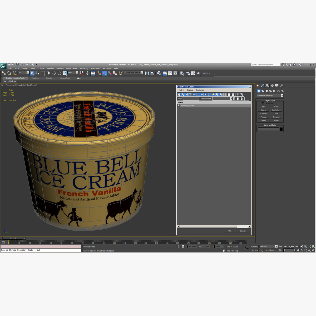
Task: Open the Motion command panel tab
Action: [x=272, y=86]
